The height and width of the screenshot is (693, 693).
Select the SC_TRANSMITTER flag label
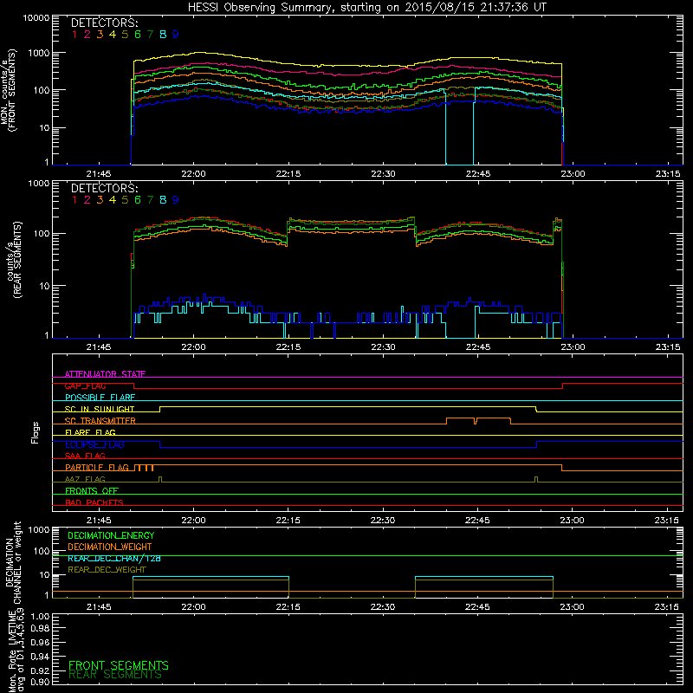click(x=100, y=421)
